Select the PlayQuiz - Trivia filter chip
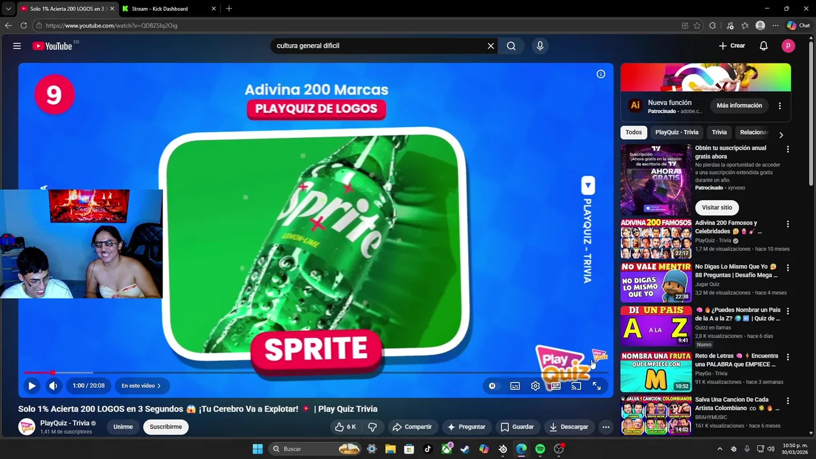Viewport: 816px width, 459px height. (x=676, y=133)
